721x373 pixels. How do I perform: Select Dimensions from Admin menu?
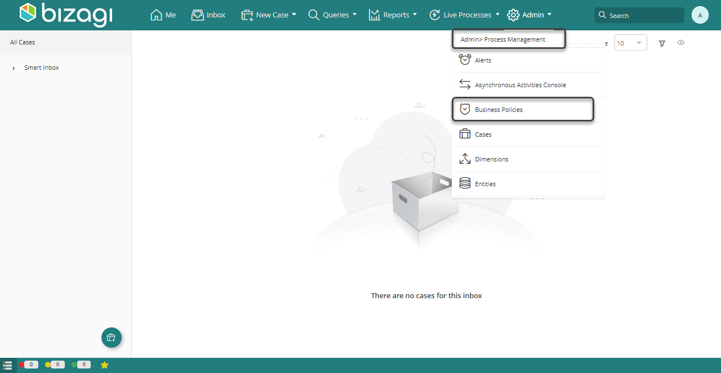pos(528,159)
